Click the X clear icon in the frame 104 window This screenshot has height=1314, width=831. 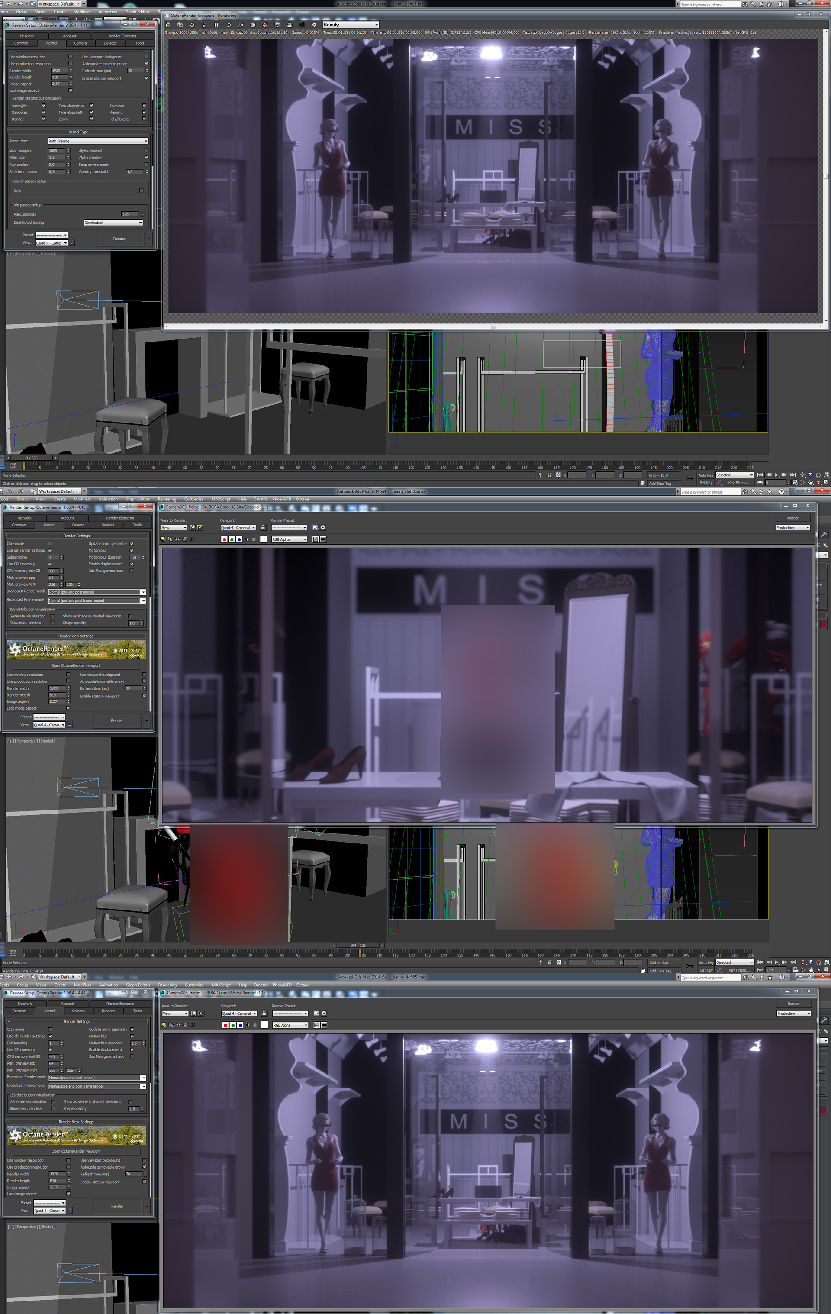pos(192,539)
